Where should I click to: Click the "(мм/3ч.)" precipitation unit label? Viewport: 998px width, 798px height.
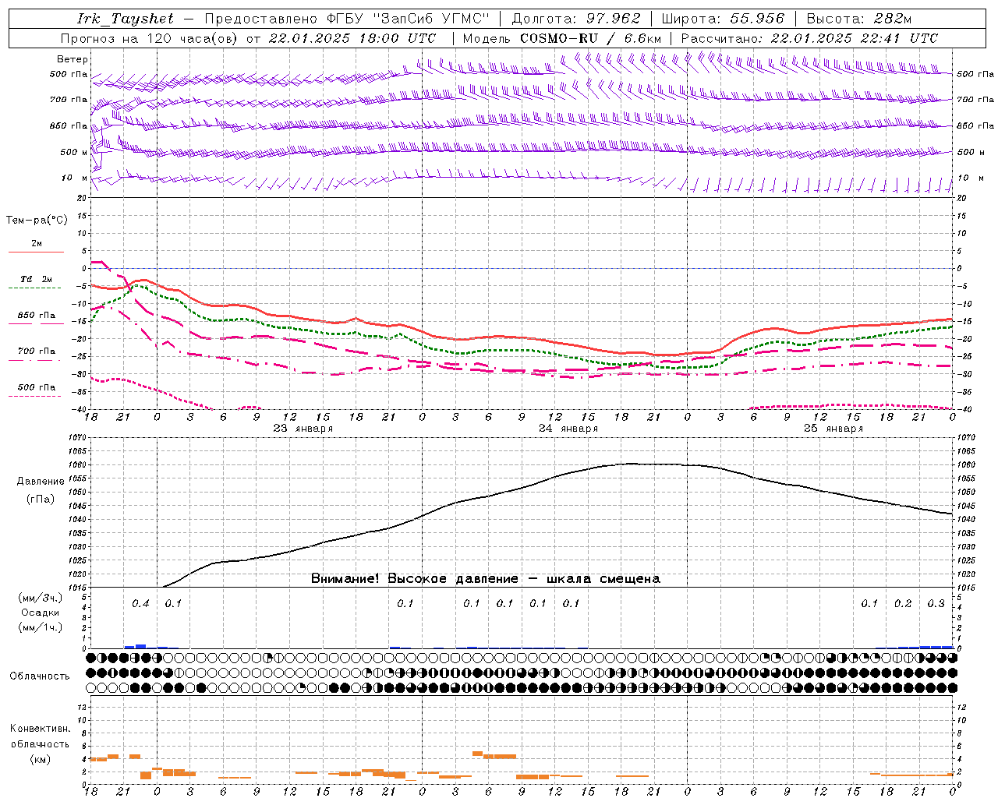[x=41, y=598]
